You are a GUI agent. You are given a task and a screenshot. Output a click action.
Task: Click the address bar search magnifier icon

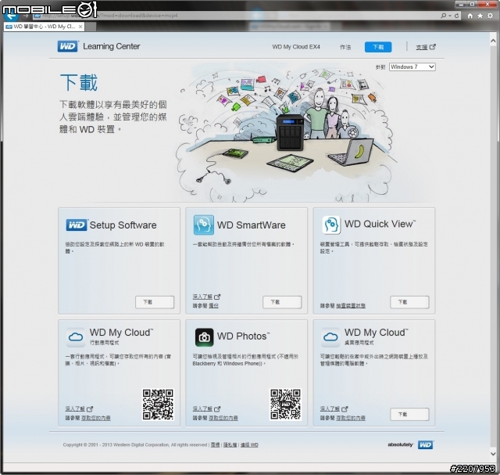click(443, 16)
